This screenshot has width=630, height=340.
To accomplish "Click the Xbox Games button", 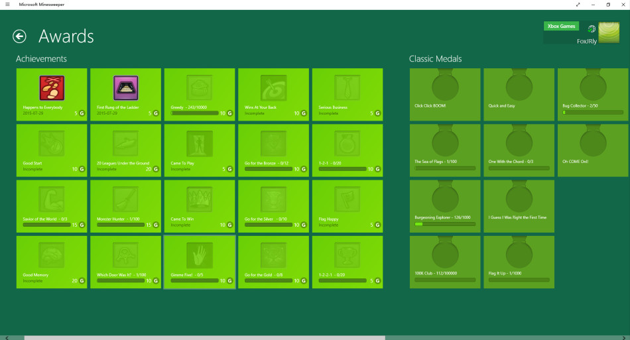I will tap(561, 26).
